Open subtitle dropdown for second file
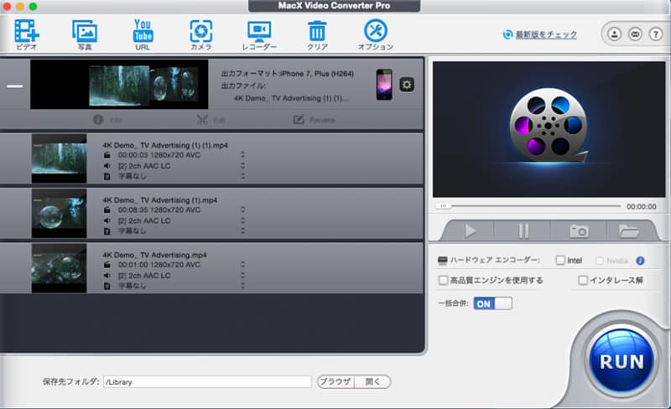Viewport: 671px width, 409px height. coord(242,230)
